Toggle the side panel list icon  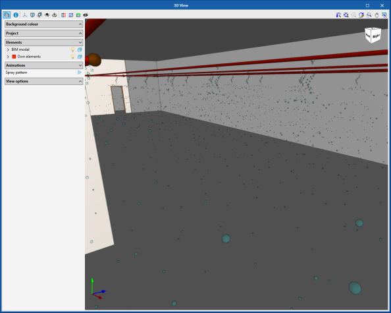pos(7,15)
